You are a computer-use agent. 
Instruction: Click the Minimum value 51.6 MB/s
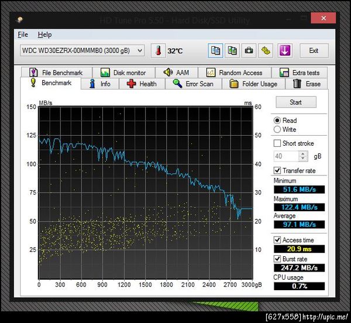coord(300,190)
